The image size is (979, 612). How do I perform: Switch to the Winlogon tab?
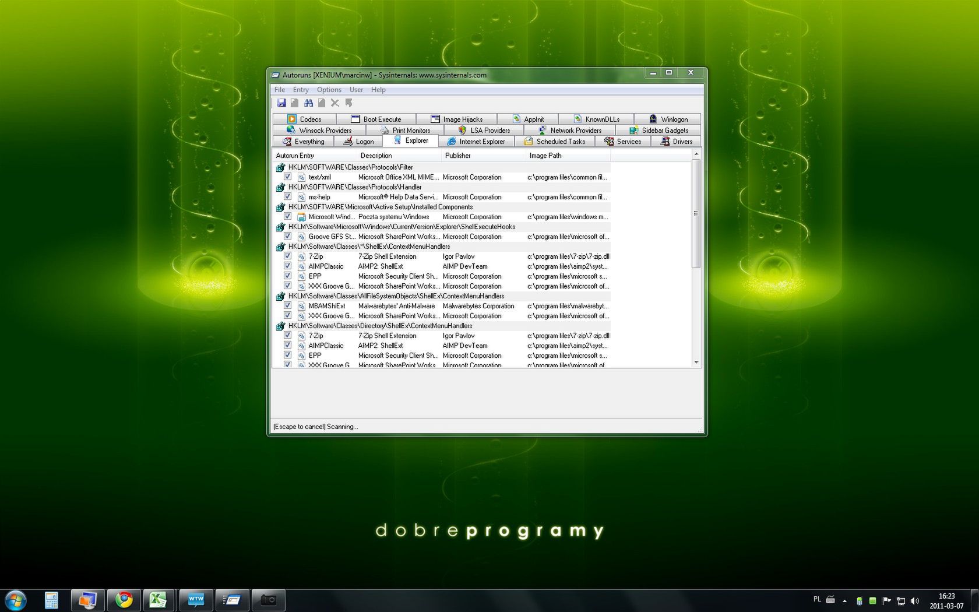668,119
